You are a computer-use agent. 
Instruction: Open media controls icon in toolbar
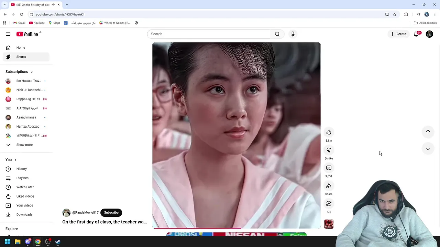(418, 14)
